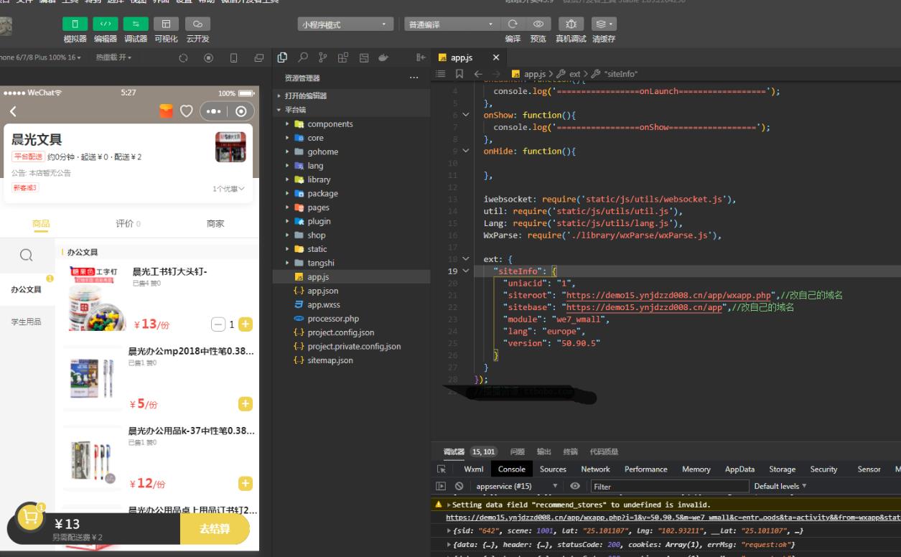Open the 云开发 cloud development button

(x=197, y=24)
